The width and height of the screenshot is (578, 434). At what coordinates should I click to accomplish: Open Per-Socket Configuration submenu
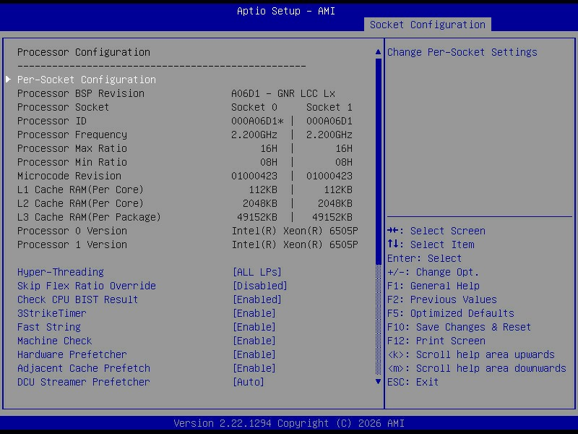tap(87, 80)
